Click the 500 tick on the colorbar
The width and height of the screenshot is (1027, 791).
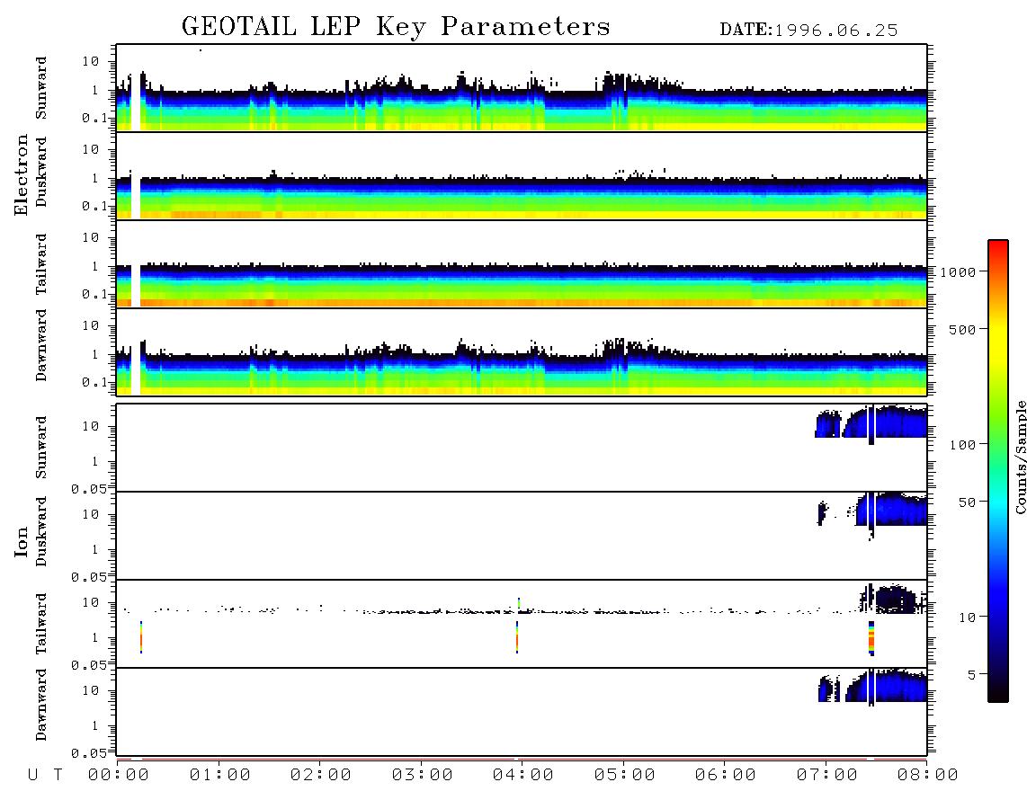(962, 329)
